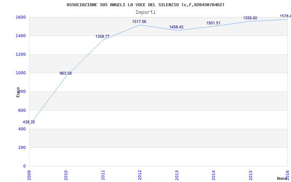Click the 1400 y-axis tick label
The height and width of the screenshot is (182, 291).
(21, 36)
